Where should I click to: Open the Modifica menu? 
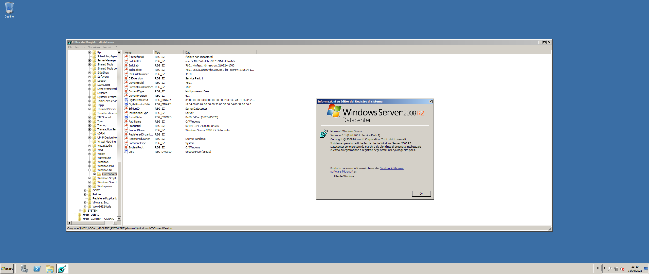click(80, 47)
